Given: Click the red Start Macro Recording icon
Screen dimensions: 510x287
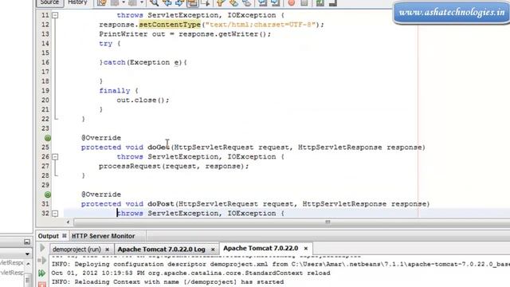Looking at the screenshot, I should 292,3.
